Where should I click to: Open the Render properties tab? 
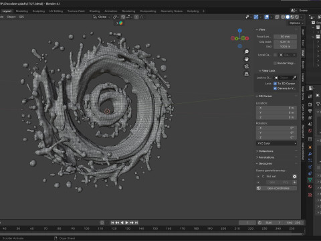click(x=310, y=104)
